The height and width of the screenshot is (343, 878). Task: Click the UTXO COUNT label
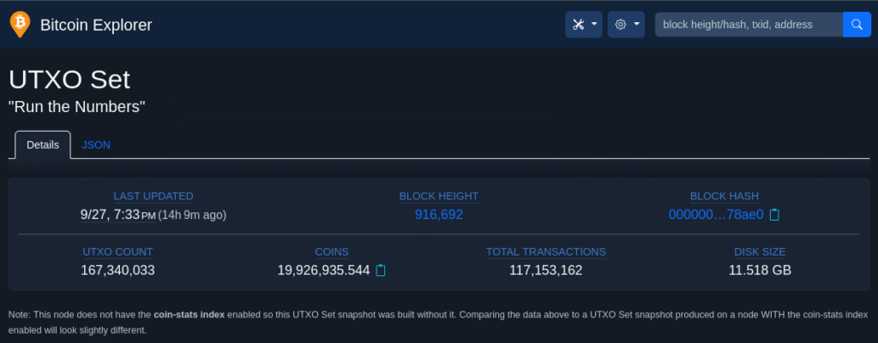pyautogui.click(x=118, y=251)
